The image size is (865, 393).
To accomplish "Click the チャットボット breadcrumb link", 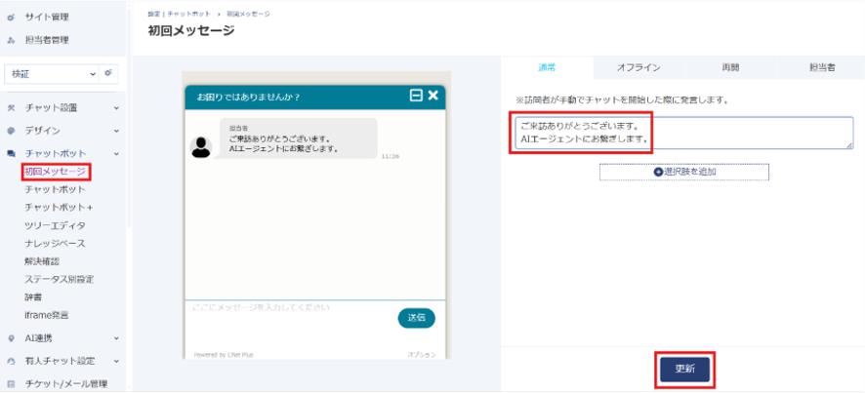I will (189, 14).
